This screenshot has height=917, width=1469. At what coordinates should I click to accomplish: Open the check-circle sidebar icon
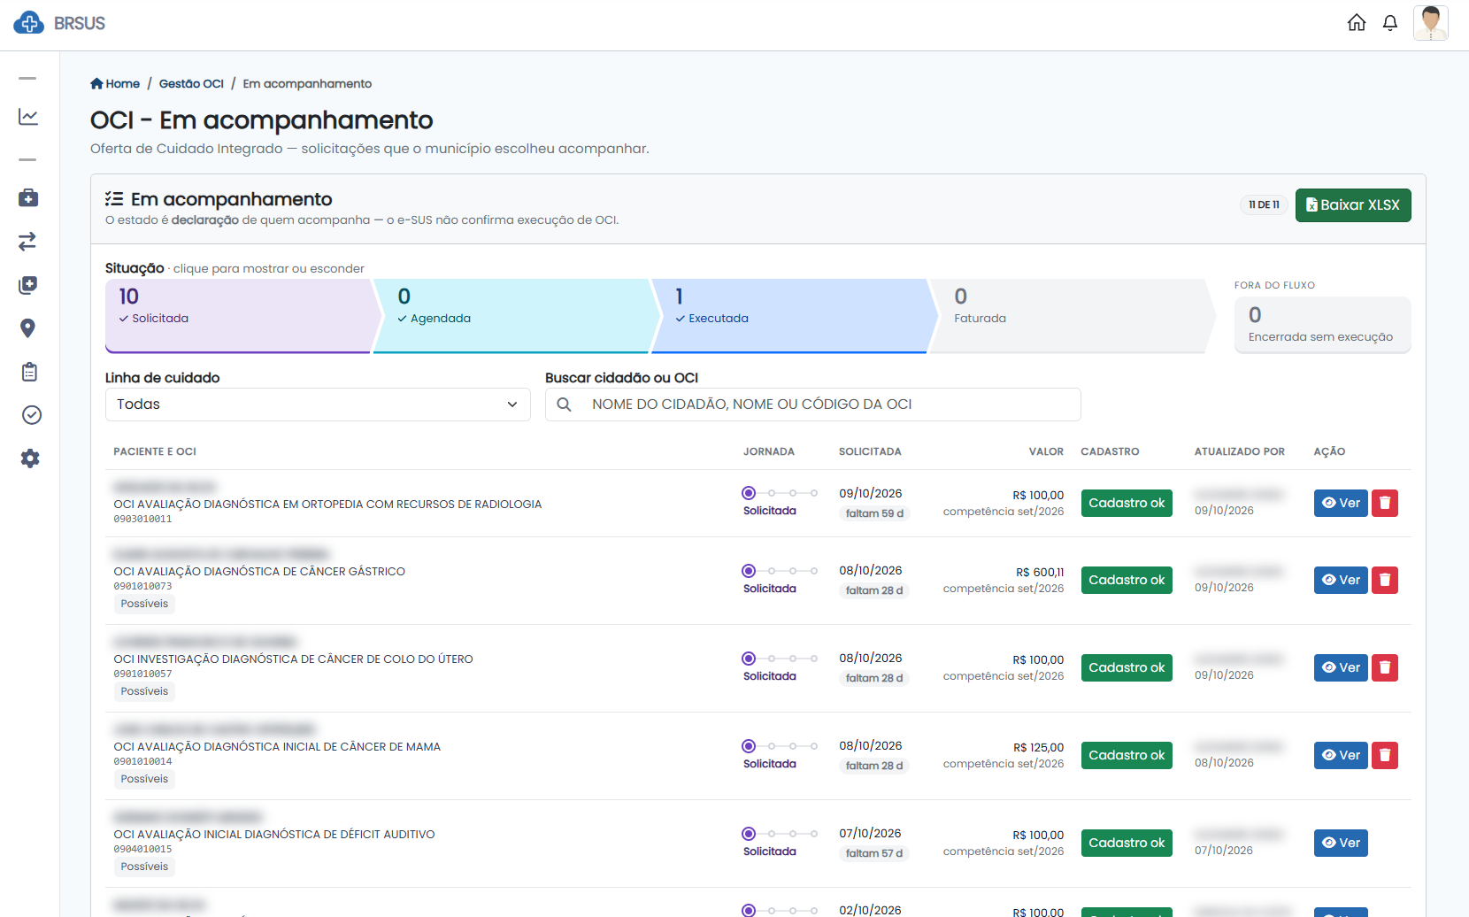(31, 415)
